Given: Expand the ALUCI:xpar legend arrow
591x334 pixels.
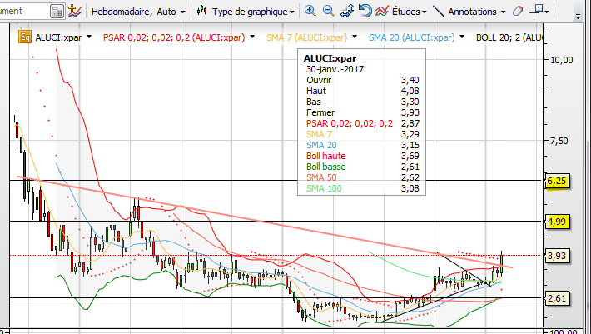Looking at the screenshot, I should pyautogui.click(x=89, y=37).
